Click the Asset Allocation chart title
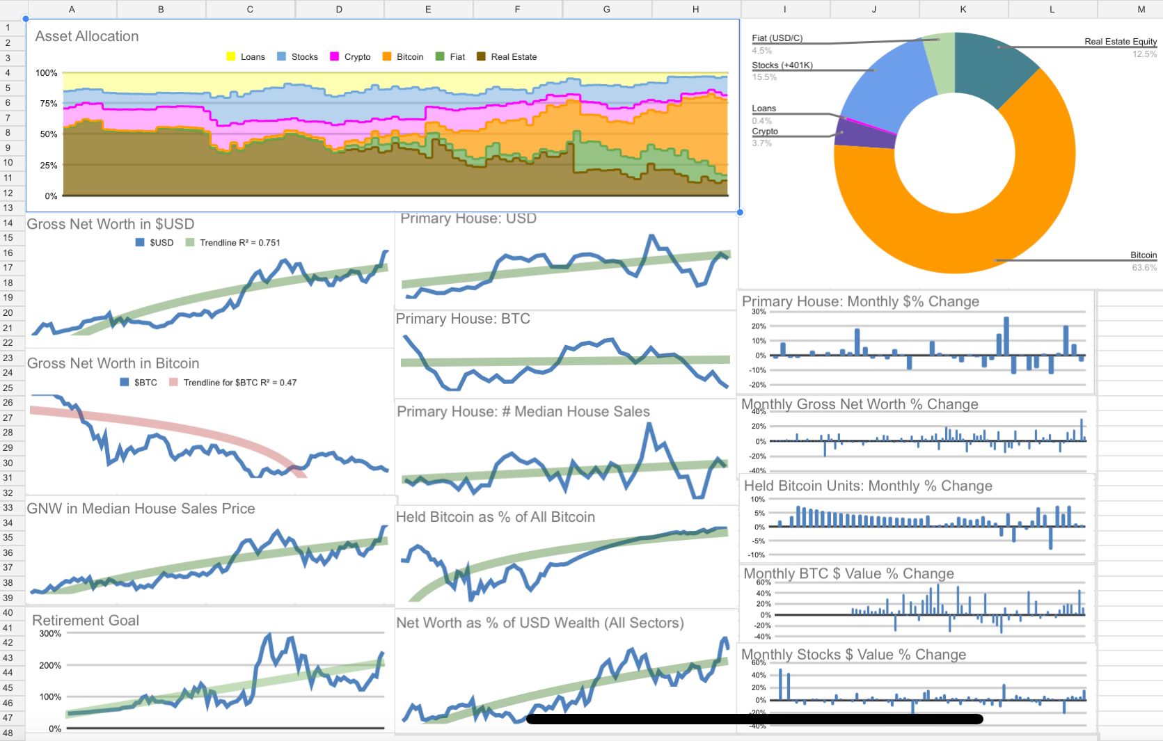The image size is (1163, 741). [87, 36]
